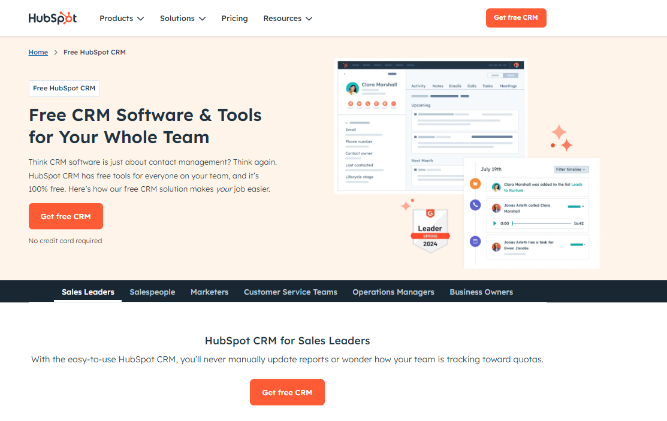Click the purple phone call icon
This screenshot has width=667, height=421.
click(x=475, y=205)
